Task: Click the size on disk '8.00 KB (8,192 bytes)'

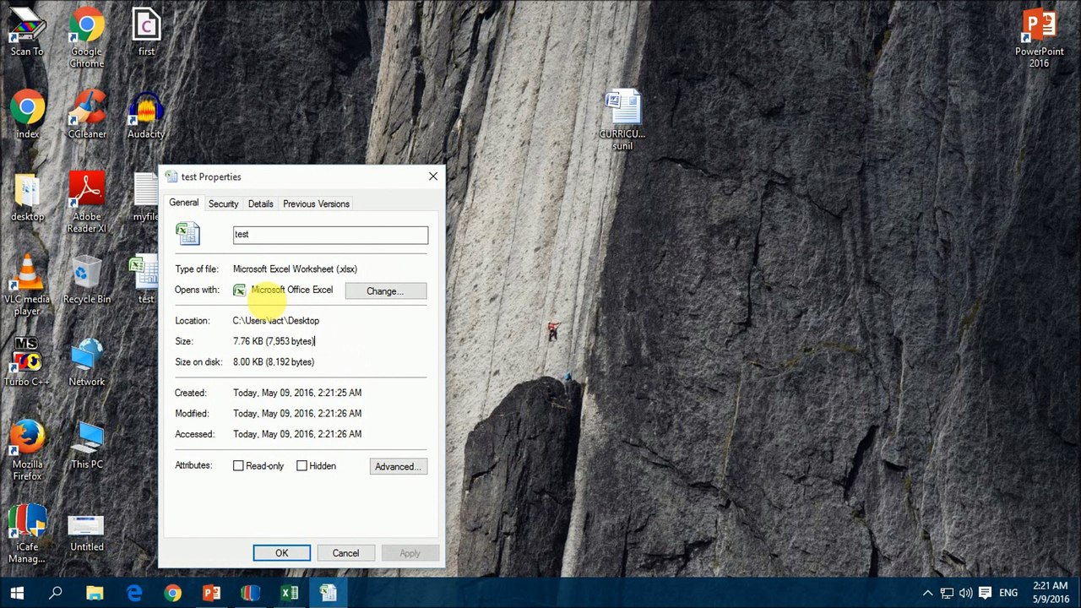Action: click(x=274, y=362)
